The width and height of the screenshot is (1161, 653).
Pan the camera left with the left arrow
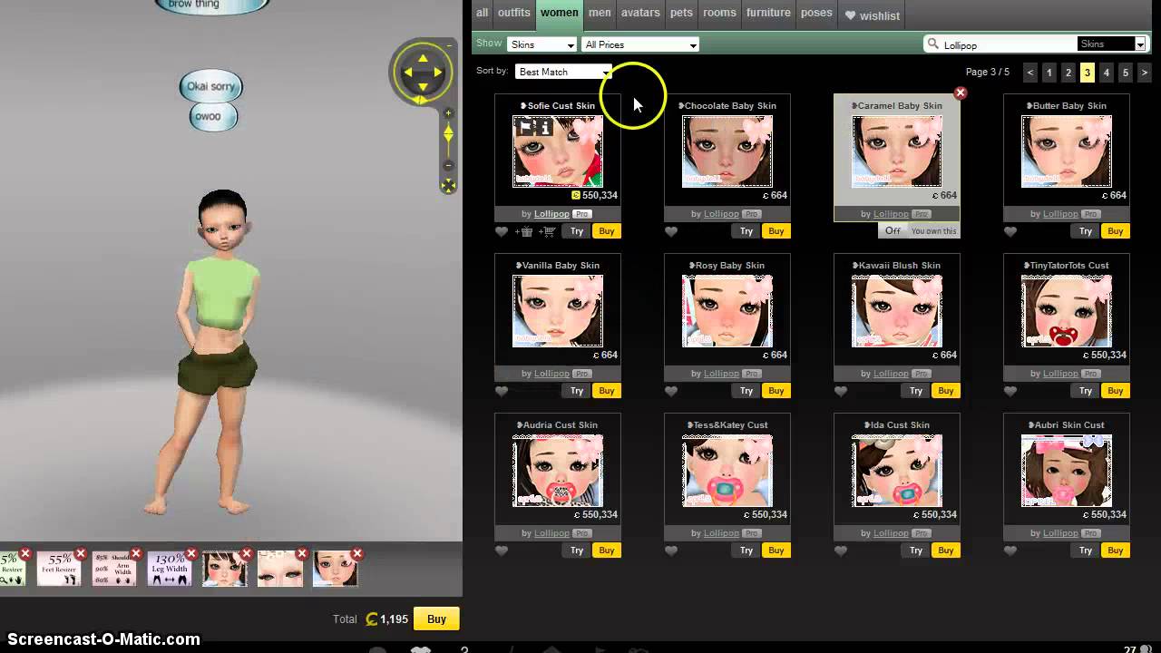coord(407,73)
